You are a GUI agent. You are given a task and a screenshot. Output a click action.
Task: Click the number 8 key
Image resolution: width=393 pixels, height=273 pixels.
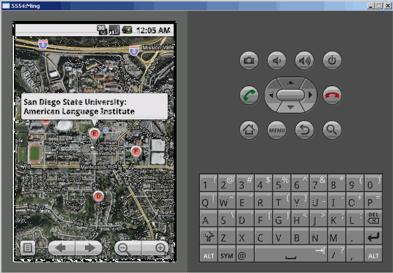337,183
